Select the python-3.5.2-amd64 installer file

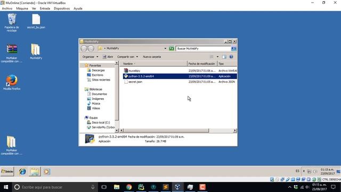(180, 76)
